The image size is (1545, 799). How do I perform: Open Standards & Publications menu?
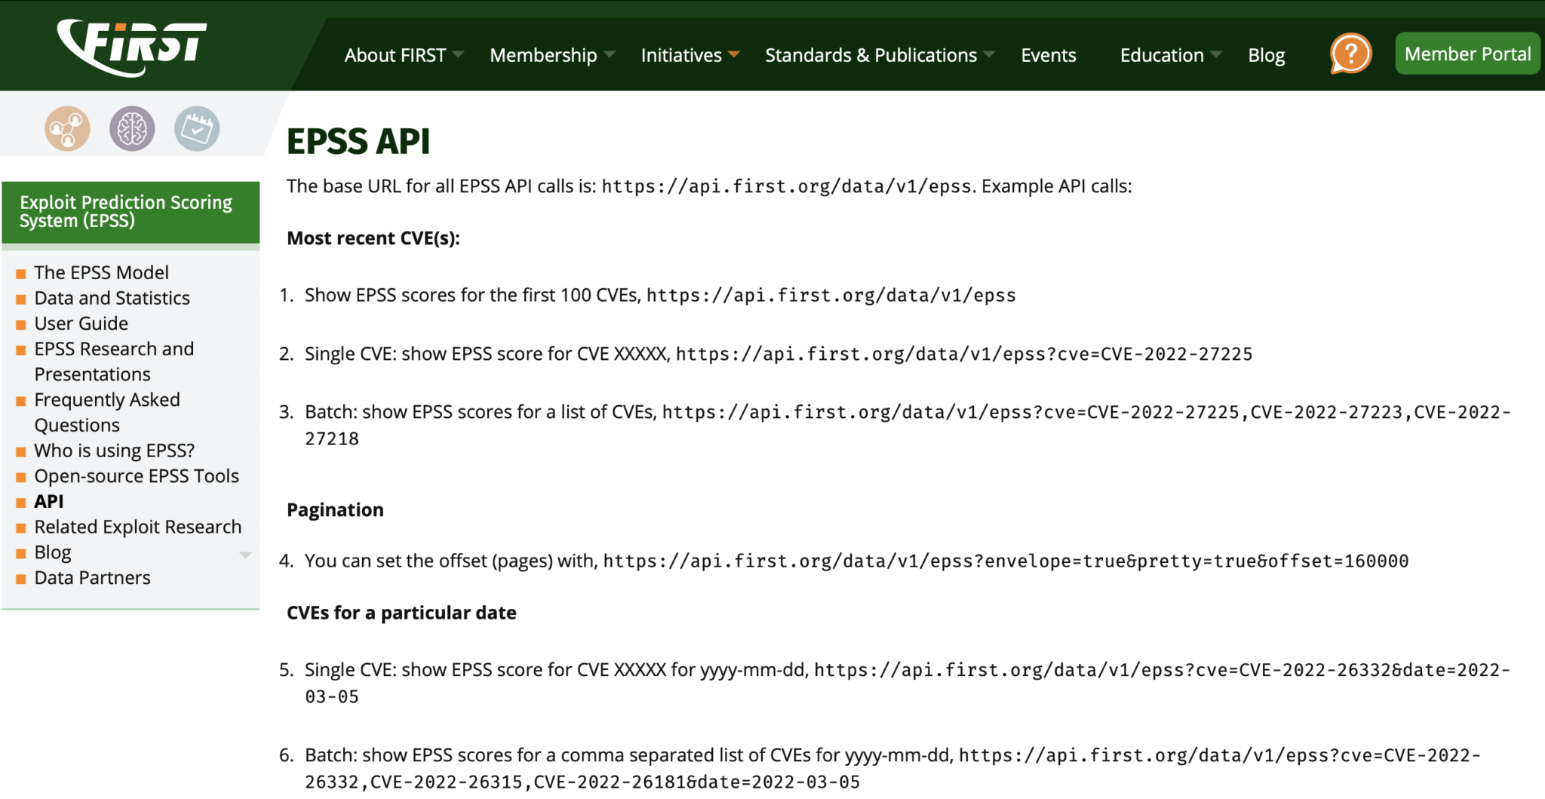pyautogui.click(x=879, y=55)
